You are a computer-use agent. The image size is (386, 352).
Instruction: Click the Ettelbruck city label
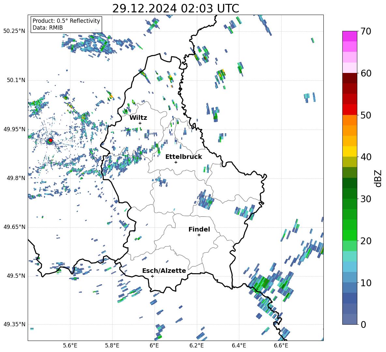click(184, 157)
